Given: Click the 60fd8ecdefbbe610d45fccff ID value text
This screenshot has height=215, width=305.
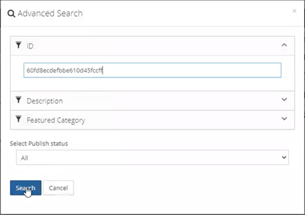Looking at the screenshot, I should coord(64,70).
